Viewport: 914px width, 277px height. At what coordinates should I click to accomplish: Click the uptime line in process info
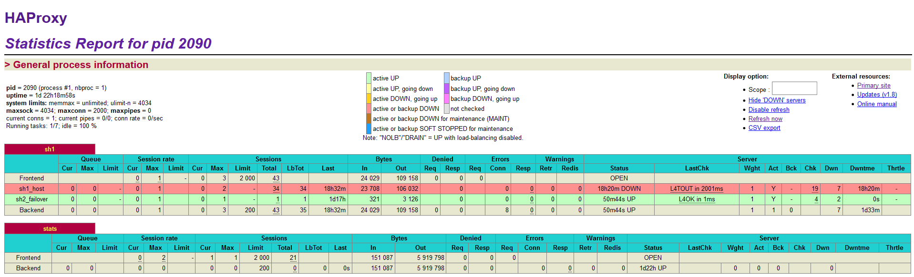point(41,95)
